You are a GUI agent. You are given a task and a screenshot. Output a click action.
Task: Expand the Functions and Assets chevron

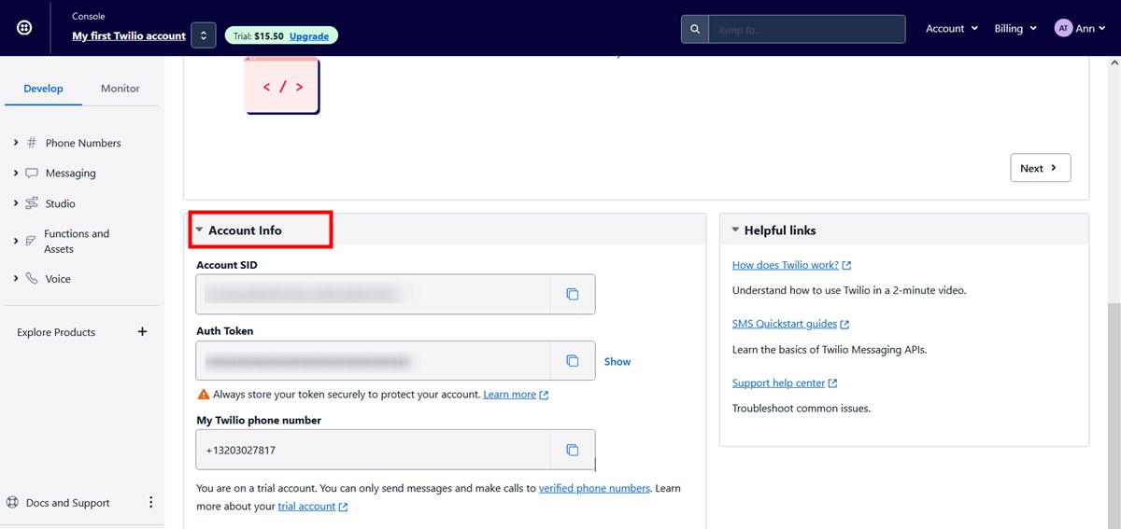16,241
